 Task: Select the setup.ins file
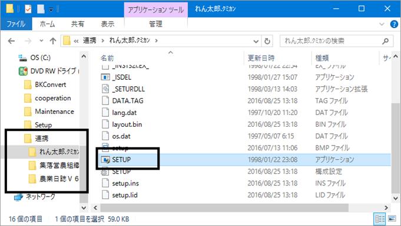pyautogui.click(x=125, y=183)
